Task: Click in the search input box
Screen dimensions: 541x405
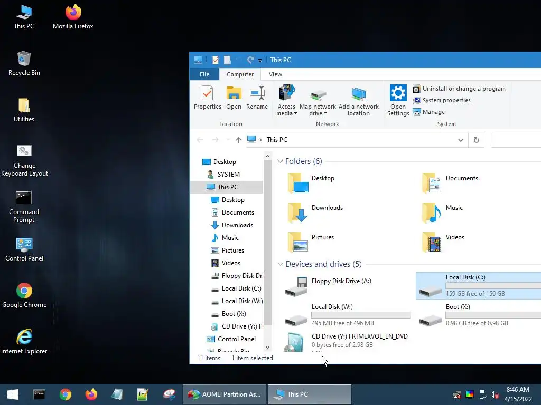Action: pos(516,140)
